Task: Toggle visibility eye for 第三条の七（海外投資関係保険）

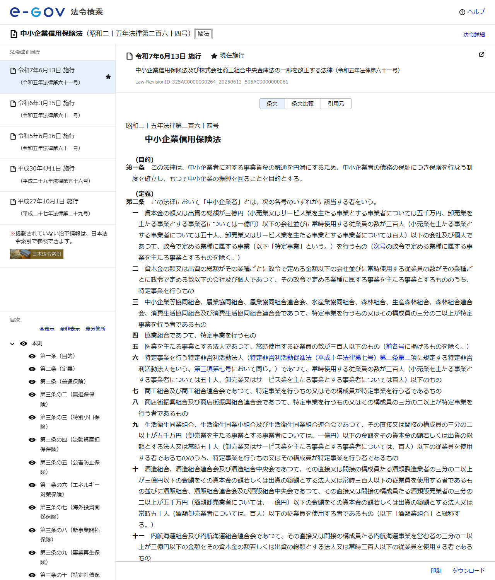Action: click(32, 507)
